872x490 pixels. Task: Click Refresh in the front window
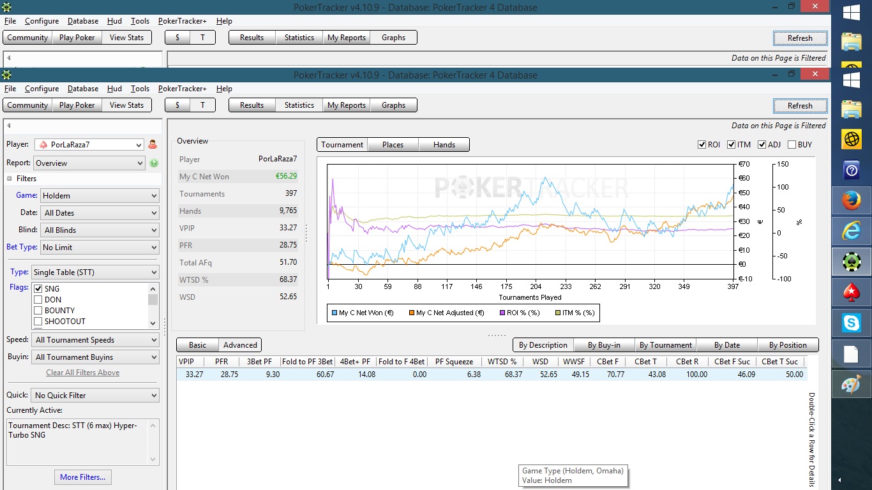point(800,106)
